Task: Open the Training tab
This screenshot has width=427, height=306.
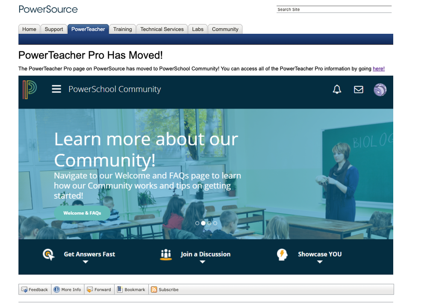Action: click(123, 29)
